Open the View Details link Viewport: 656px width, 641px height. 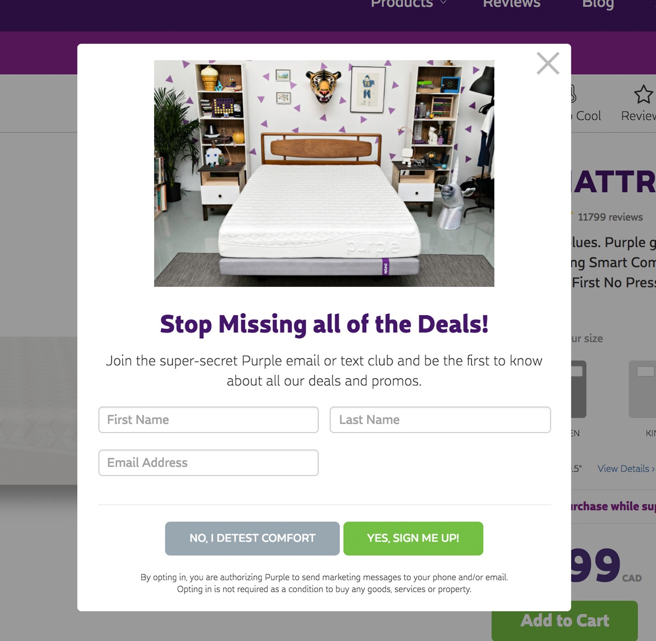pos(626,469)
